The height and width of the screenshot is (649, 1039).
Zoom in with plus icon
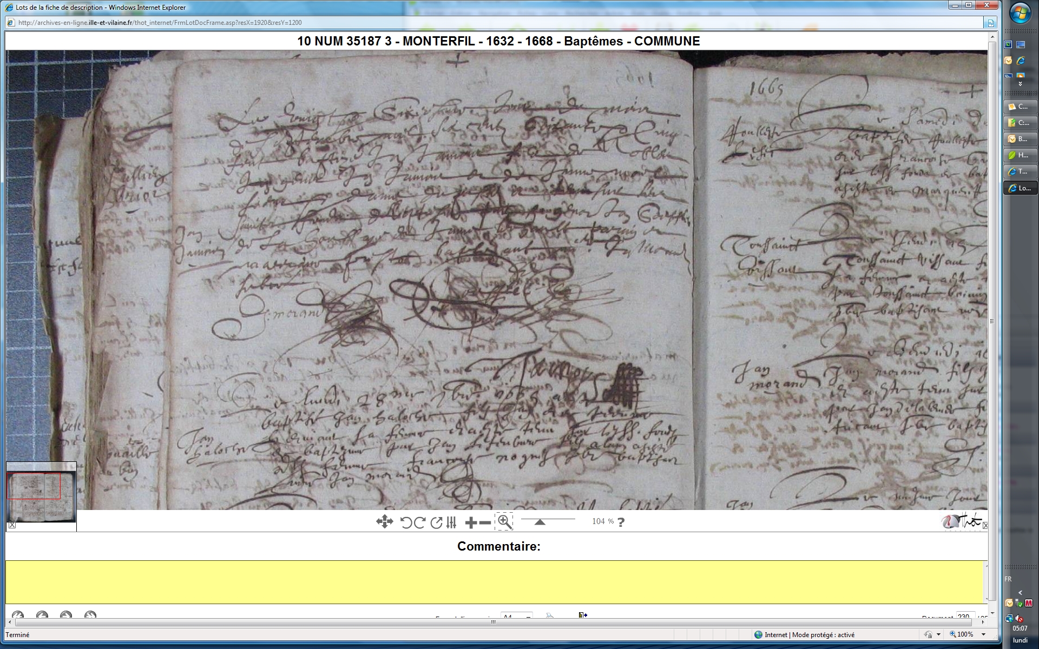pyautogui.click(x=471, y=522)
